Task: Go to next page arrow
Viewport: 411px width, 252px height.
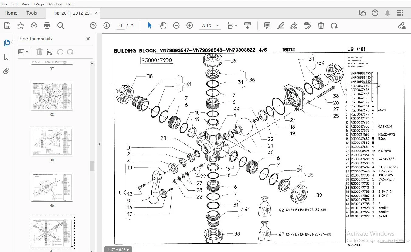Action: (x=106, y=26)
